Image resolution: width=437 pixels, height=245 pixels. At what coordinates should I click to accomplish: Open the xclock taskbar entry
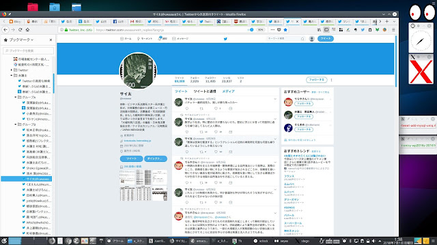(x=261, y=241)
